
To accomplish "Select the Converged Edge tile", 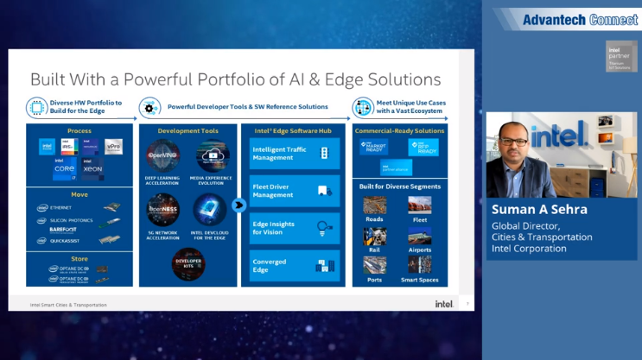I will (295, 266).
